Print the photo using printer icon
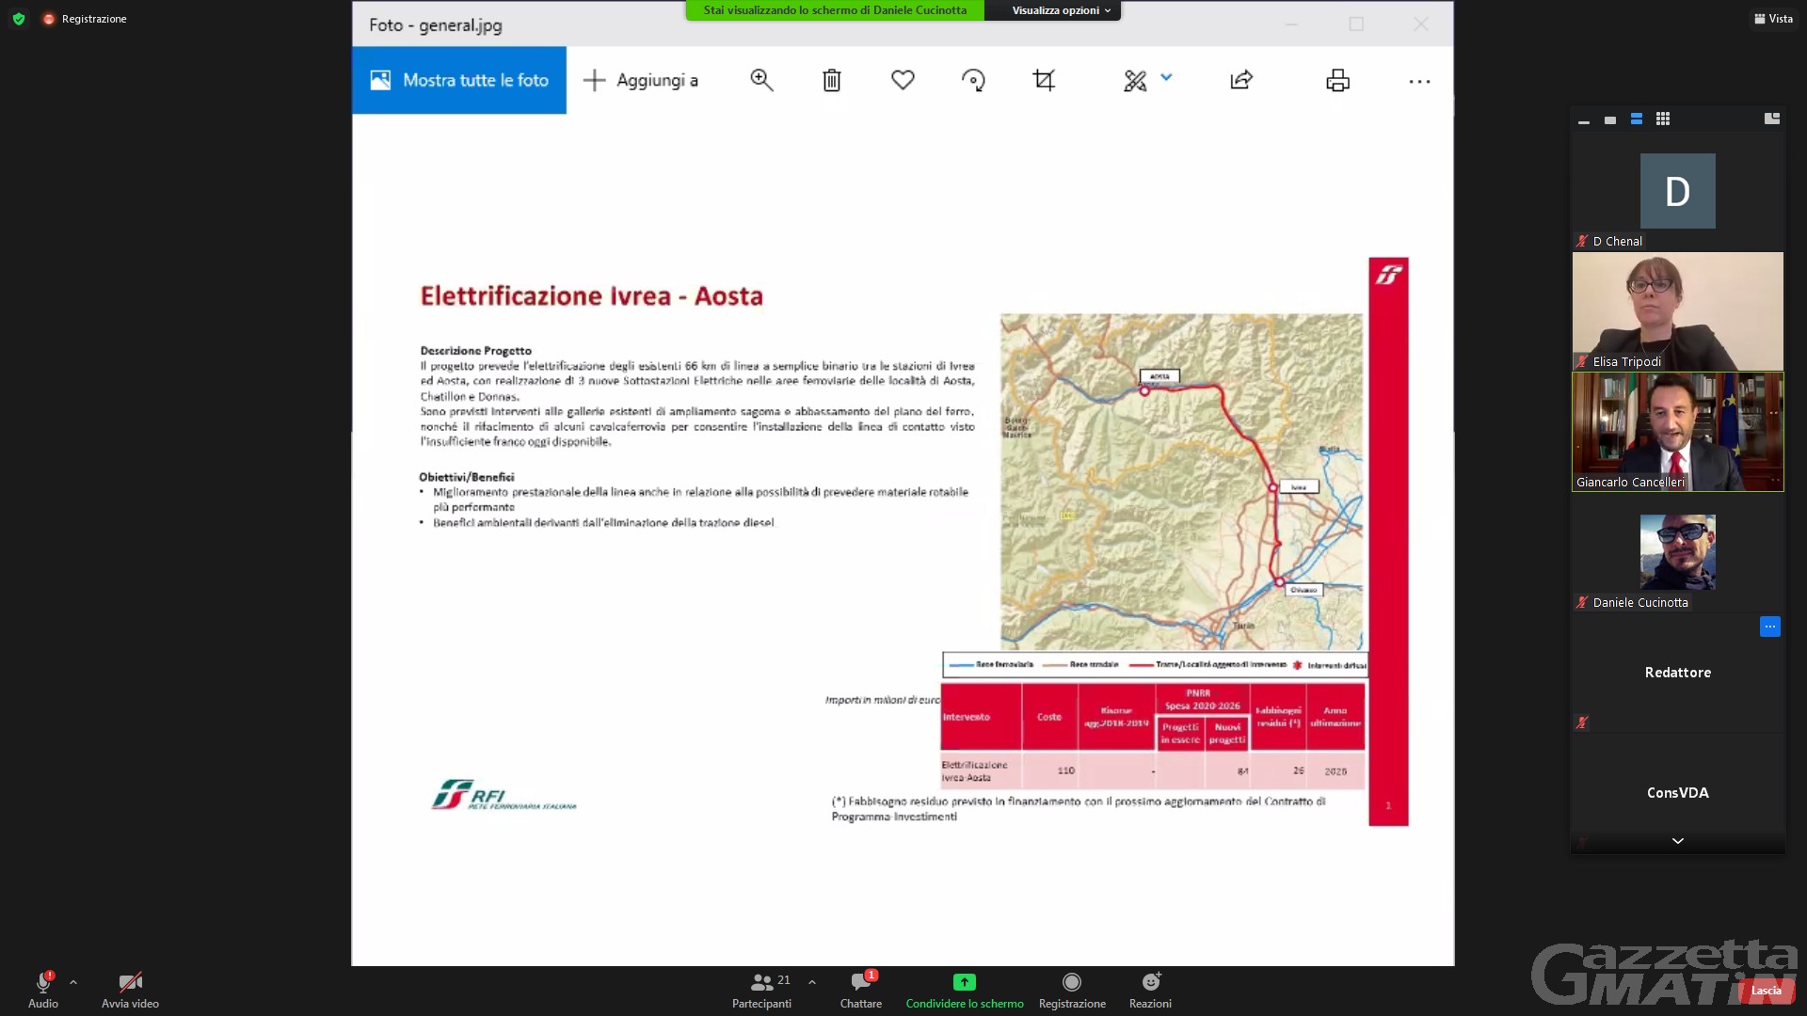This screenshot has height=1016, width=1807. tap(1337, 80)
